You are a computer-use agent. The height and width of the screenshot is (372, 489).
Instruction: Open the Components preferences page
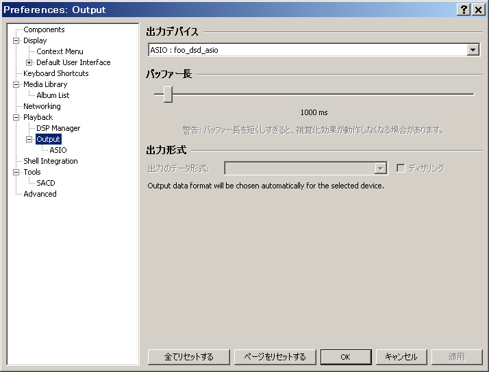[x=44, y=29]
